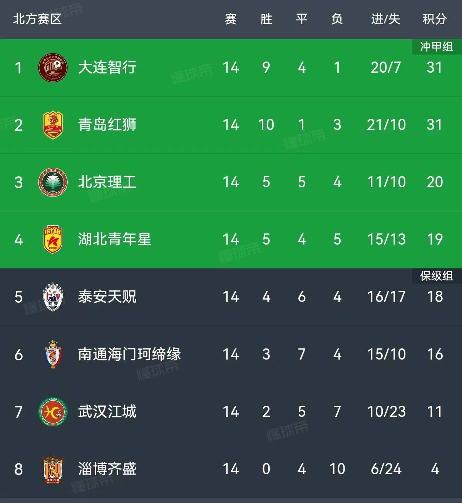Open the 大连智行 team name

coord(107,67)
